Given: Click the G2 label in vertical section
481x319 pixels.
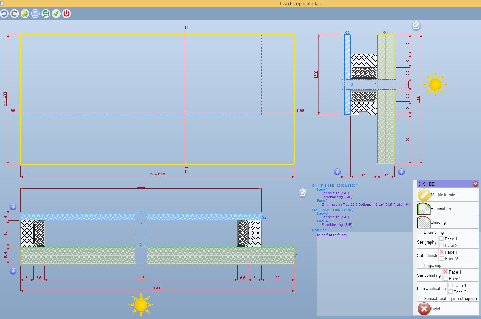Looking at the screenshot, I should (347, 32).
